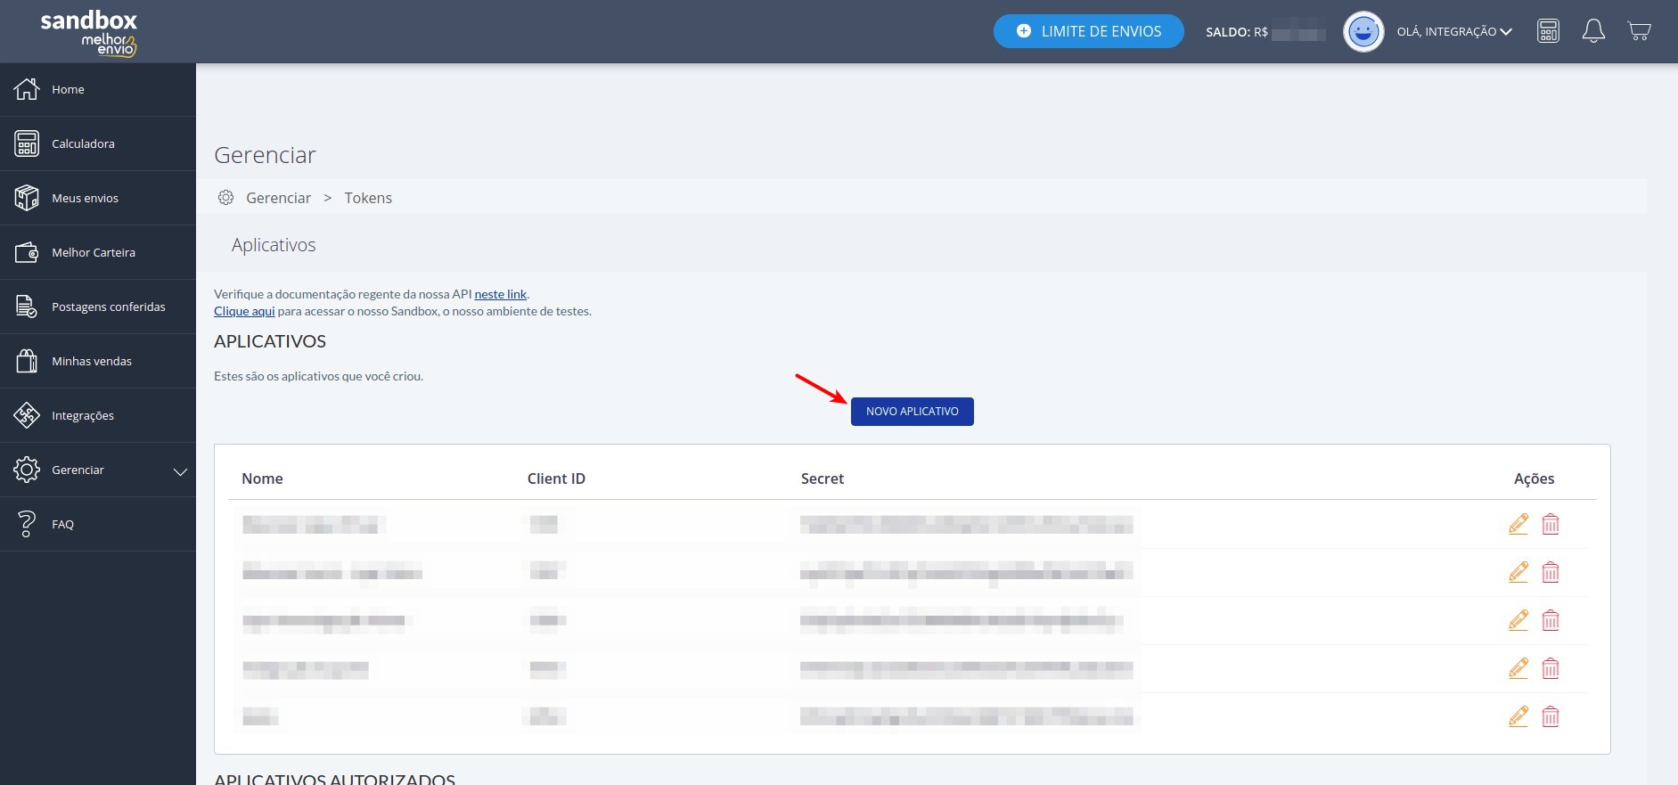This screenshot has width=1678, height=785.
Task: Delete the first application via trash icon
Action: pos(1551,524)
